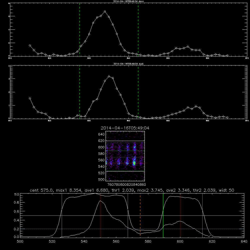
Task: Click x-axis label 820 under dusk plot
Action: coord(49,121)
